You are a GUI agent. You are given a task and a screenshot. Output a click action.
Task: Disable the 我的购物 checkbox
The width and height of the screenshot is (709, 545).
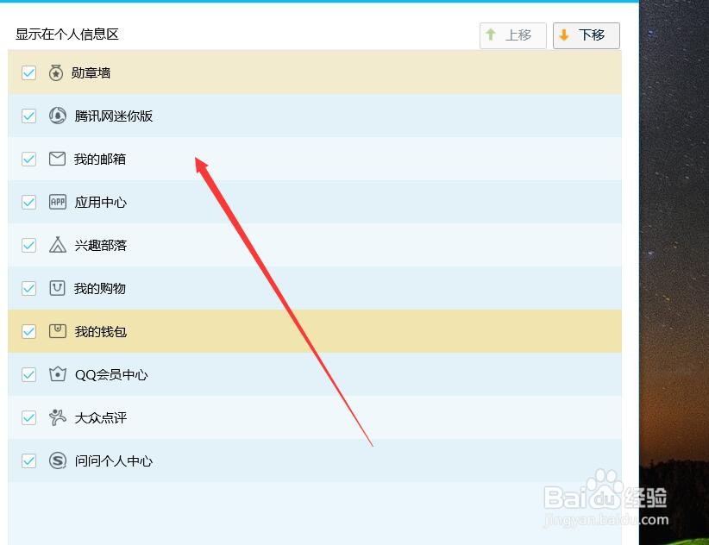coord(29,288)
